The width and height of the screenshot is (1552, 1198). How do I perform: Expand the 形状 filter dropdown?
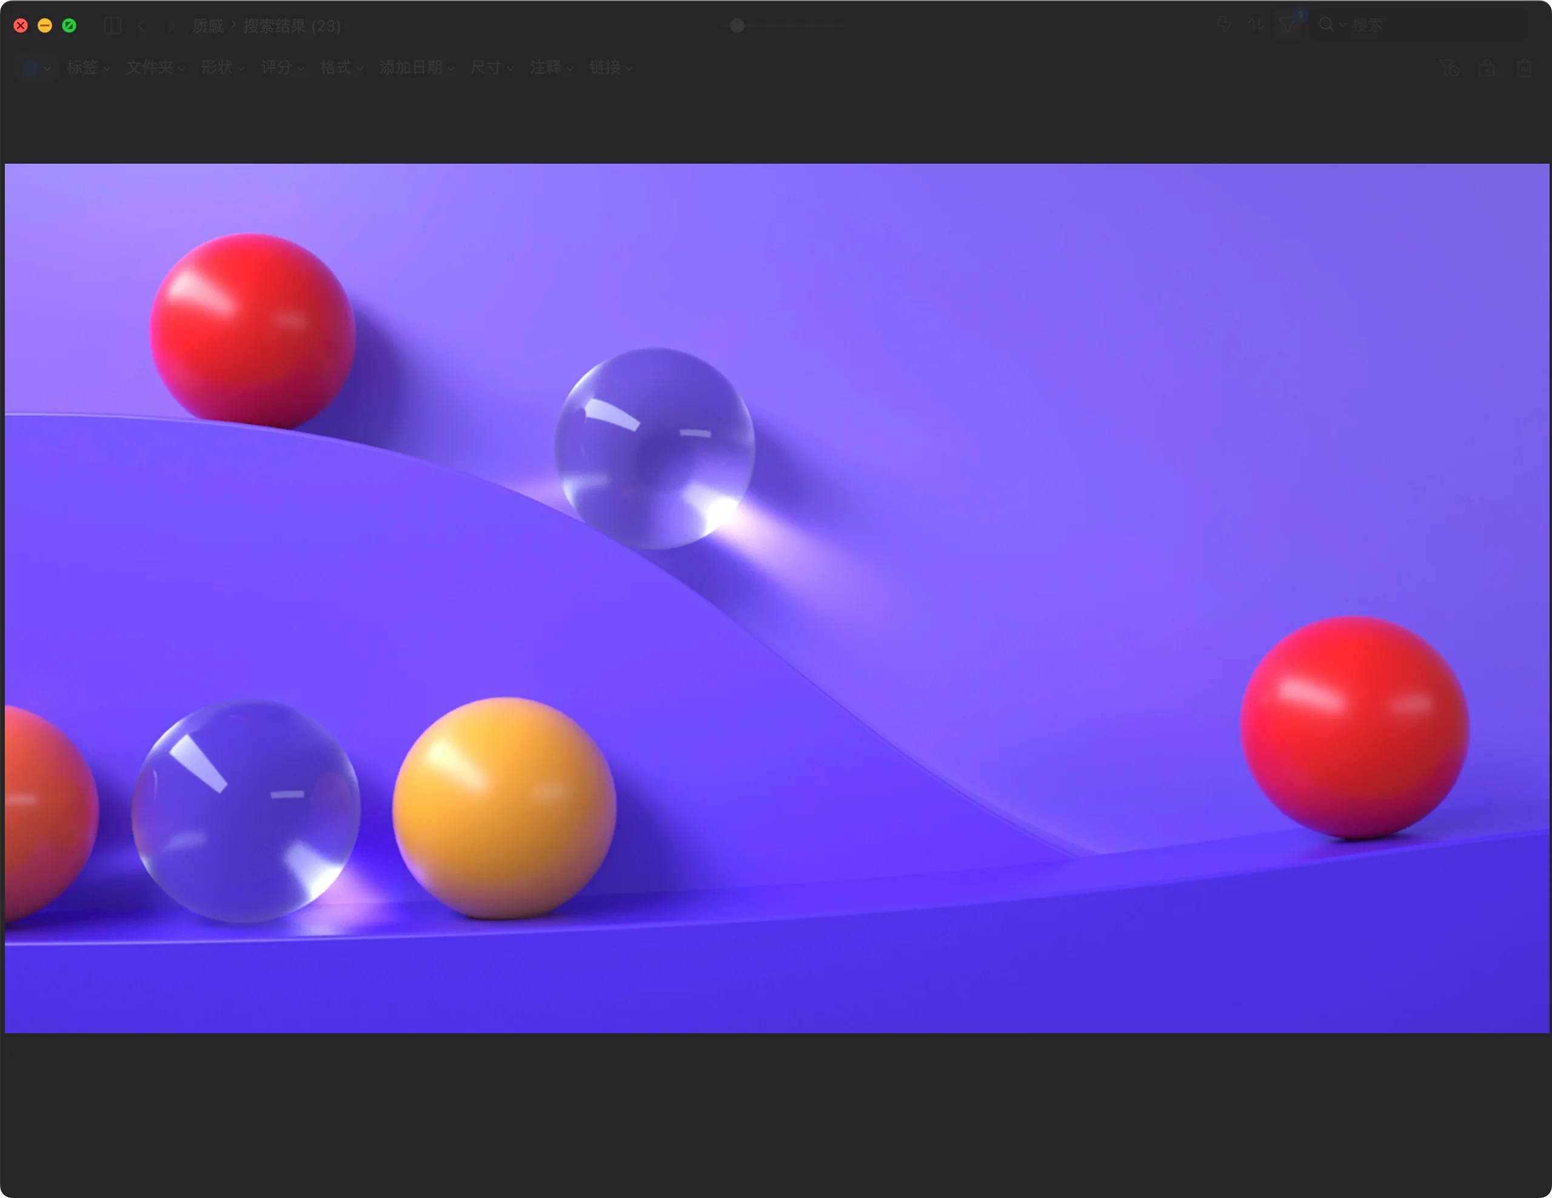(x=222, y=67)
